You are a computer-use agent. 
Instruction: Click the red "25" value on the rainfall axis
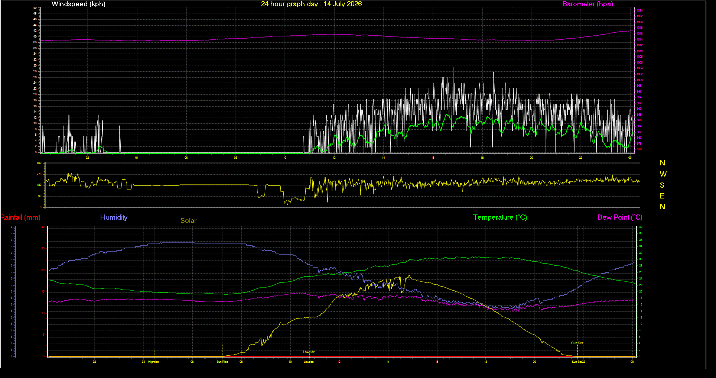43,249
